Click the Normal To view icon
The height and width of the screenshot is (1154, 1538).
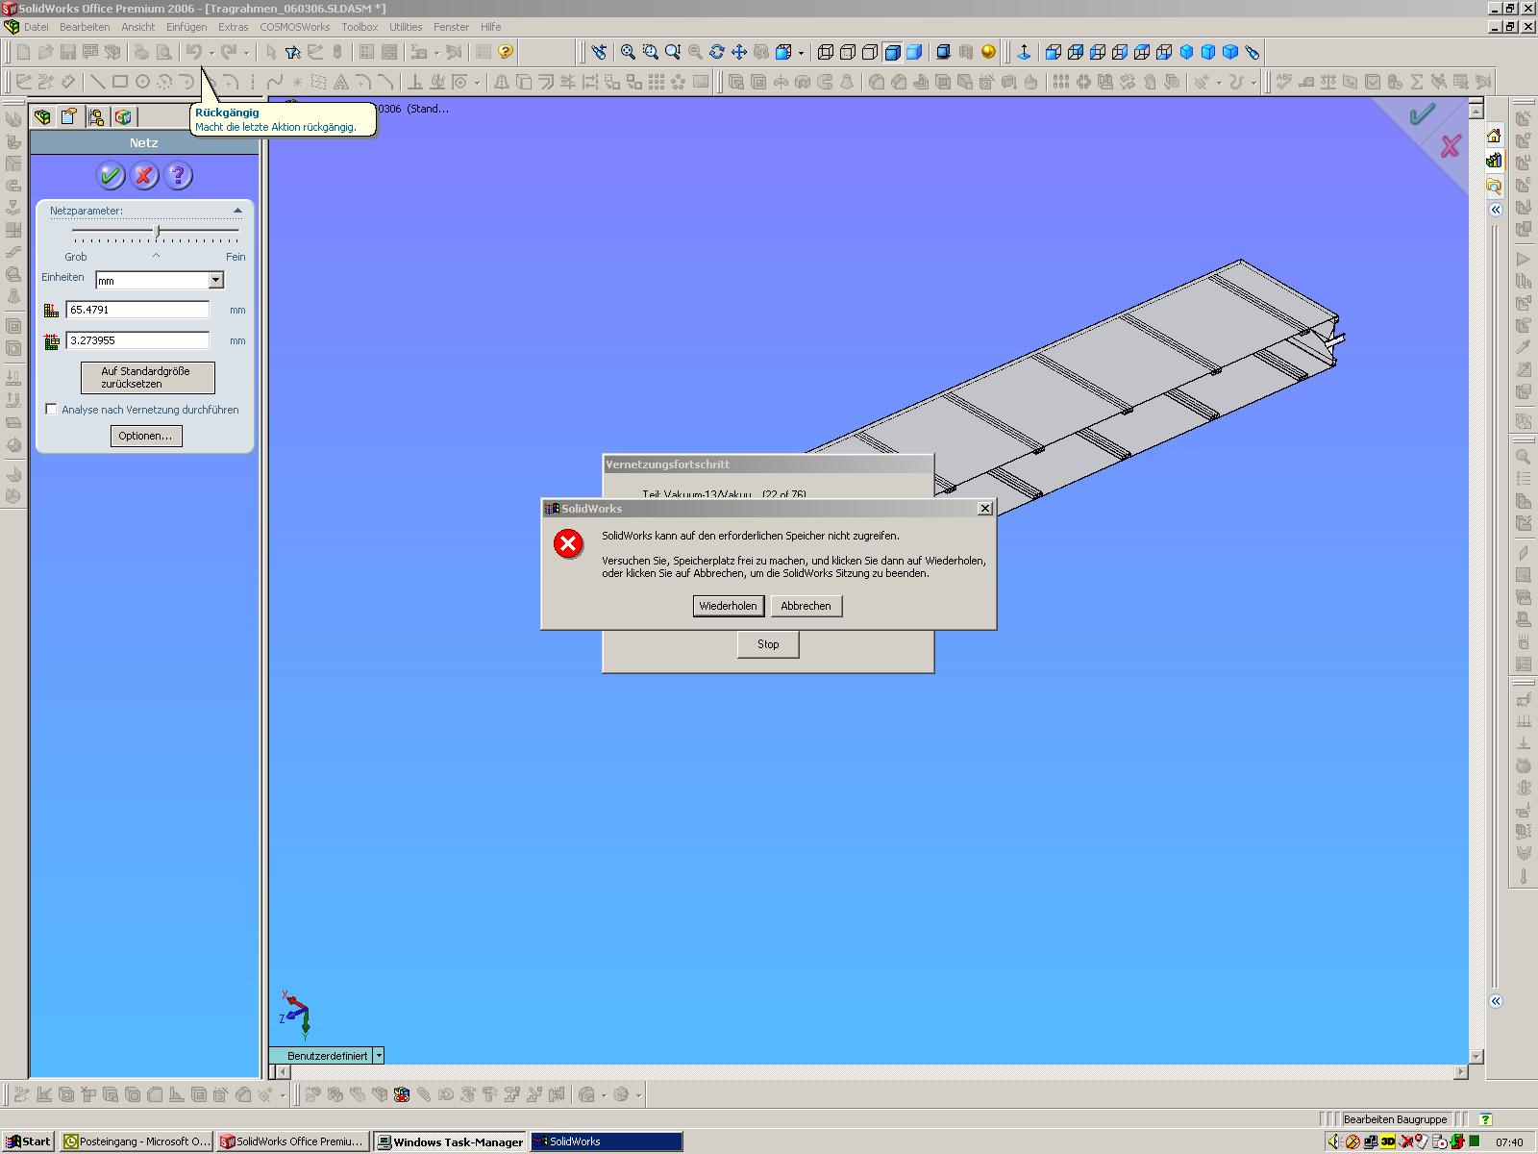[1024, 52]
